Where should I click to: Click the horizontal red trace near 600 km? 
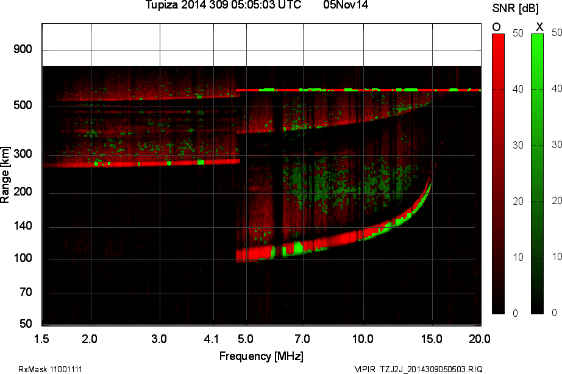point(358,90)
